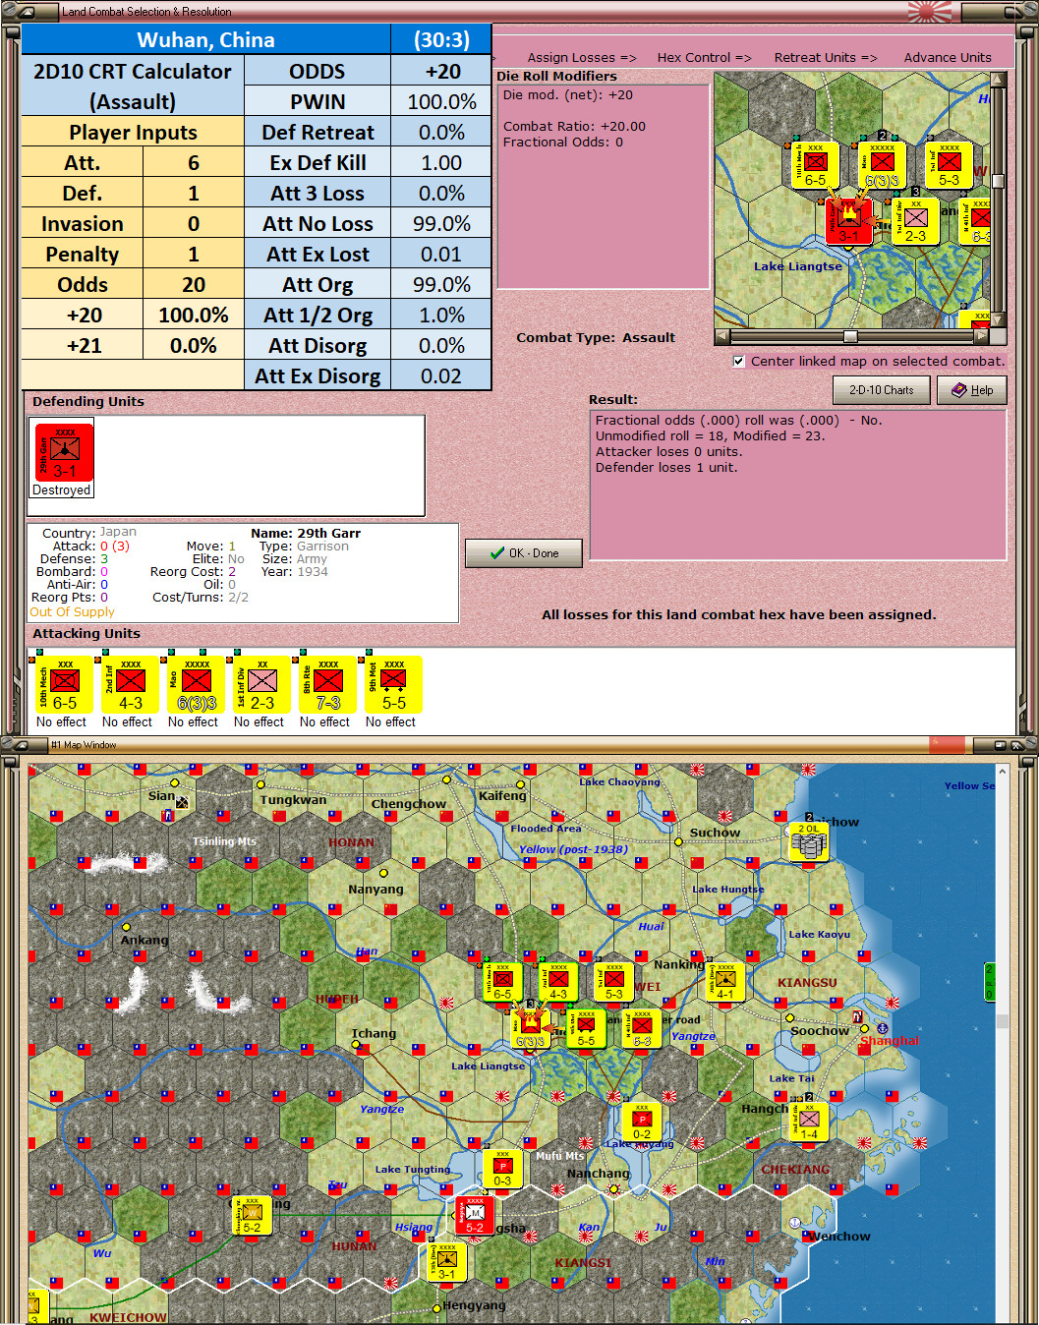
Task: Select the yellow 5-2 unit in western map
Action: pos(252,1214)
